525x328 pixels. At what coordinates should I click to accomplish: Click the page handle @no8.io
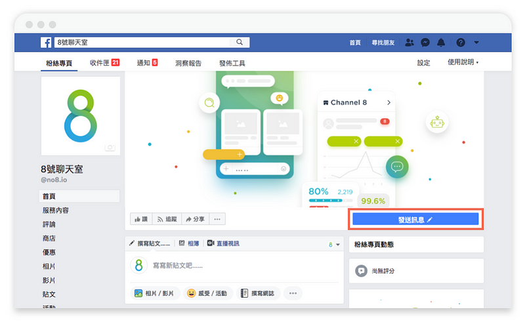54,180
